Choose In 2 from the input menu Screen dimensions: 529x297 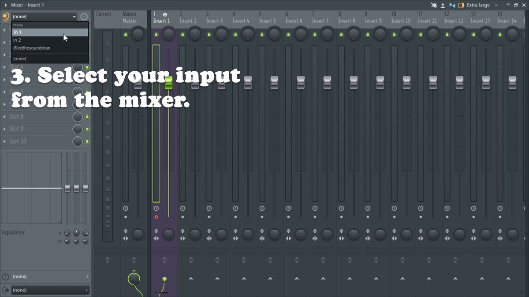[x=50, y=40]
